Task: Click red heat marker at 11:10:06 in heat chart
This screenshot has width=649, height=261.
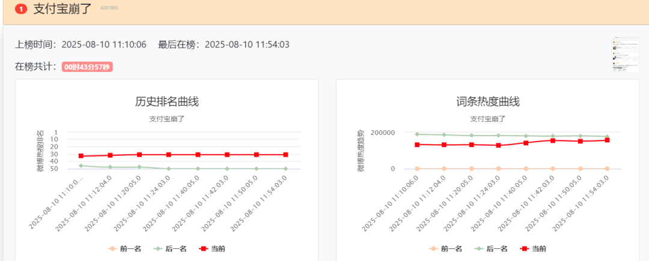Action: [417, 145]
